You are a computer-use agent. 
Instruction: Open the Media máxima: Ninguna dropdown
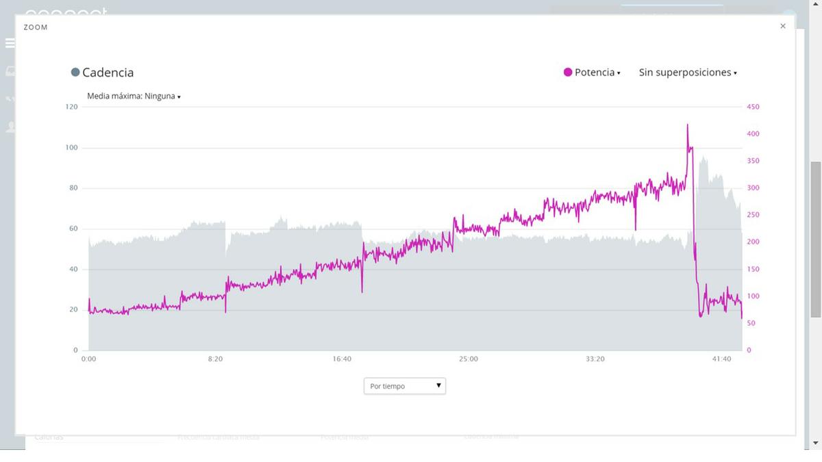pos(134,97)
